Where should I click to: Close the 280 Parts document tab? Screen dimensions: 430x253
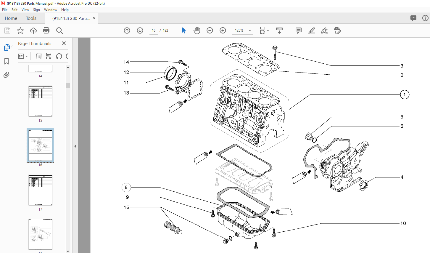click(94, 18)
